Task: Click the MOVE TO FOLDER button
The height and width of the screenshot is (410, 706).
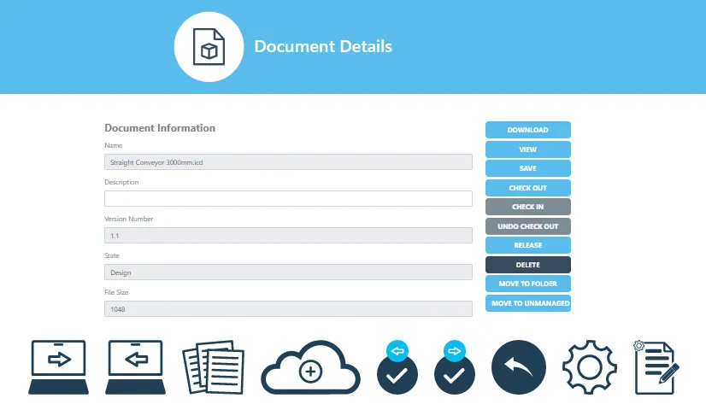Action: 527,284
